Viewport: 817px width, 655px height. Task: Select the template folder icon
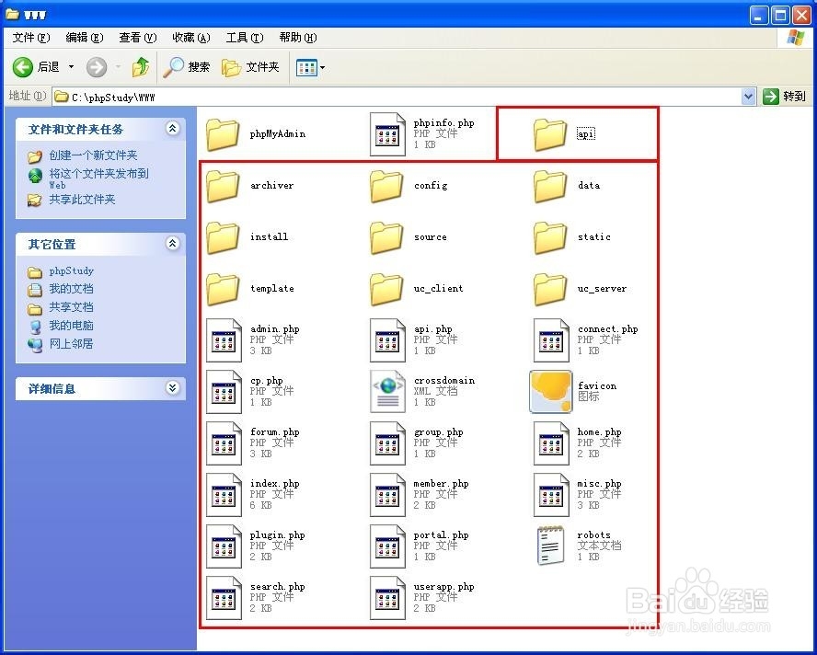[223, 289]
